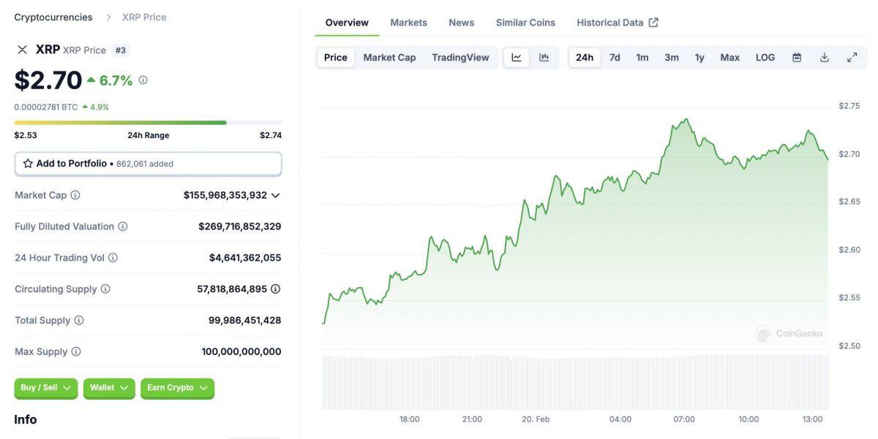The image size is (878, 439).
Task: Click external link icon on Historical Data
Action: pyautogui.click(x=653, y=23)
